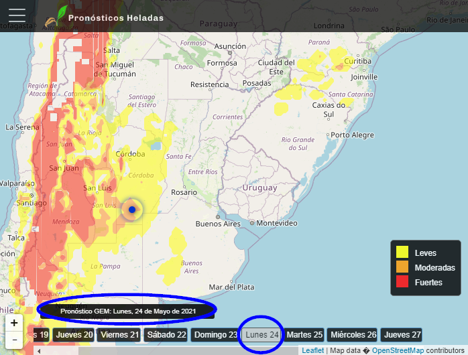Click the Mendoza province label
This screenshot has height=355, width=468.
tap(66, 222)
